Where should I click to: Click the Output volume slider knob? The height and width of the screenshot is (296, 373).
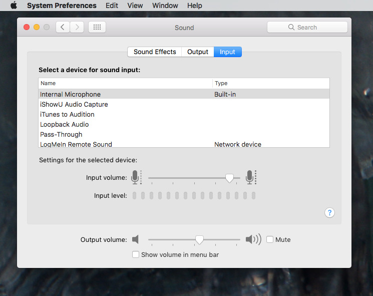pyautogui.click(x=199, y=240)
